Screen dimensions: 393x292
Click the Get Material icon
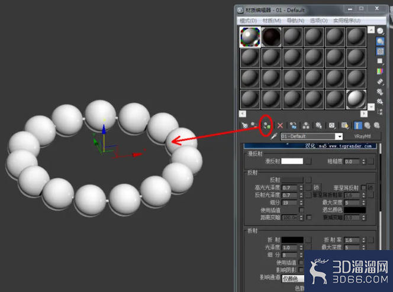tap(244, 125)
